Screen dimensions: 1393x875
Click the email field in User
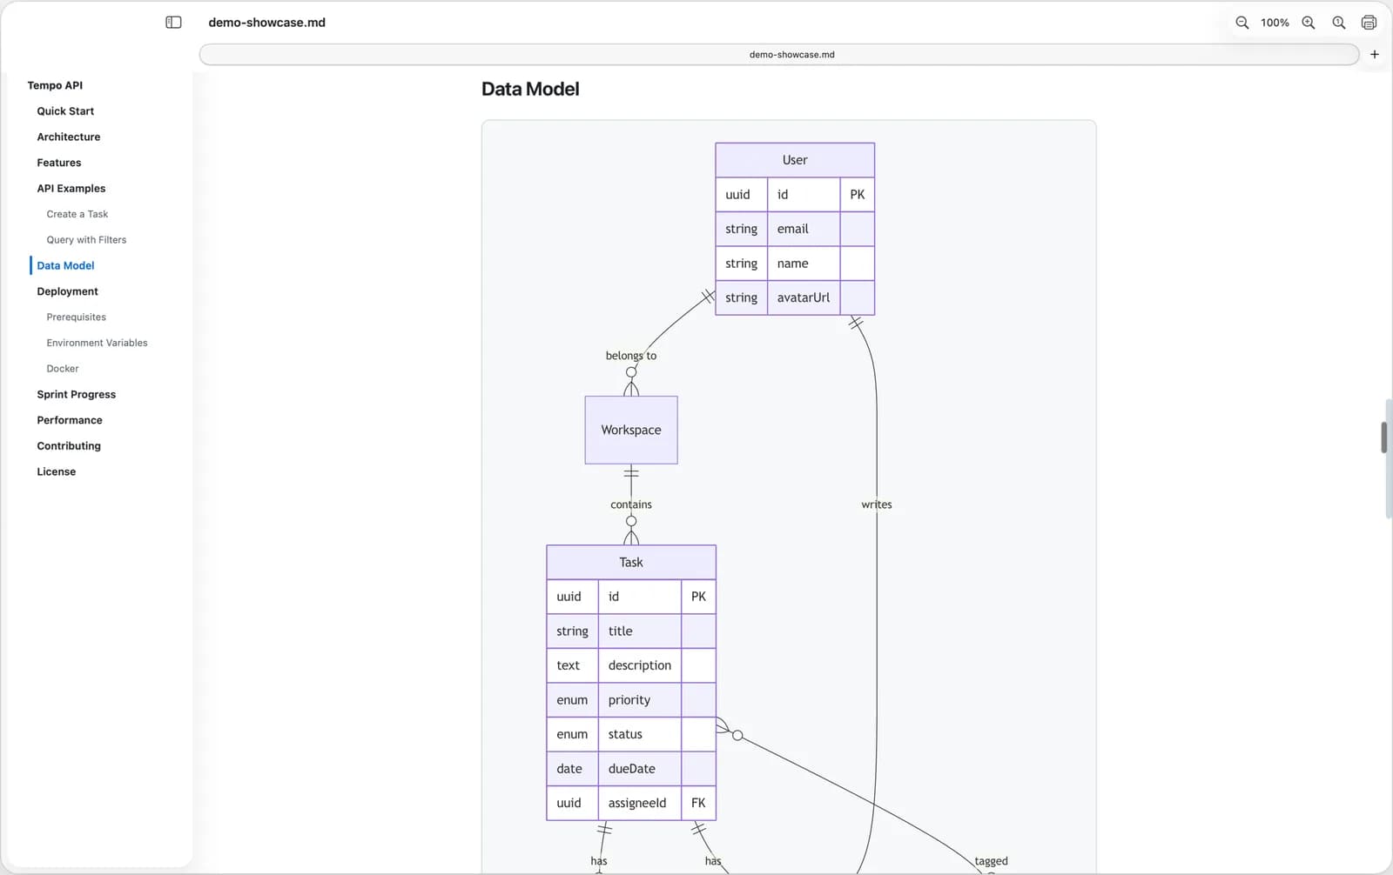803,229
